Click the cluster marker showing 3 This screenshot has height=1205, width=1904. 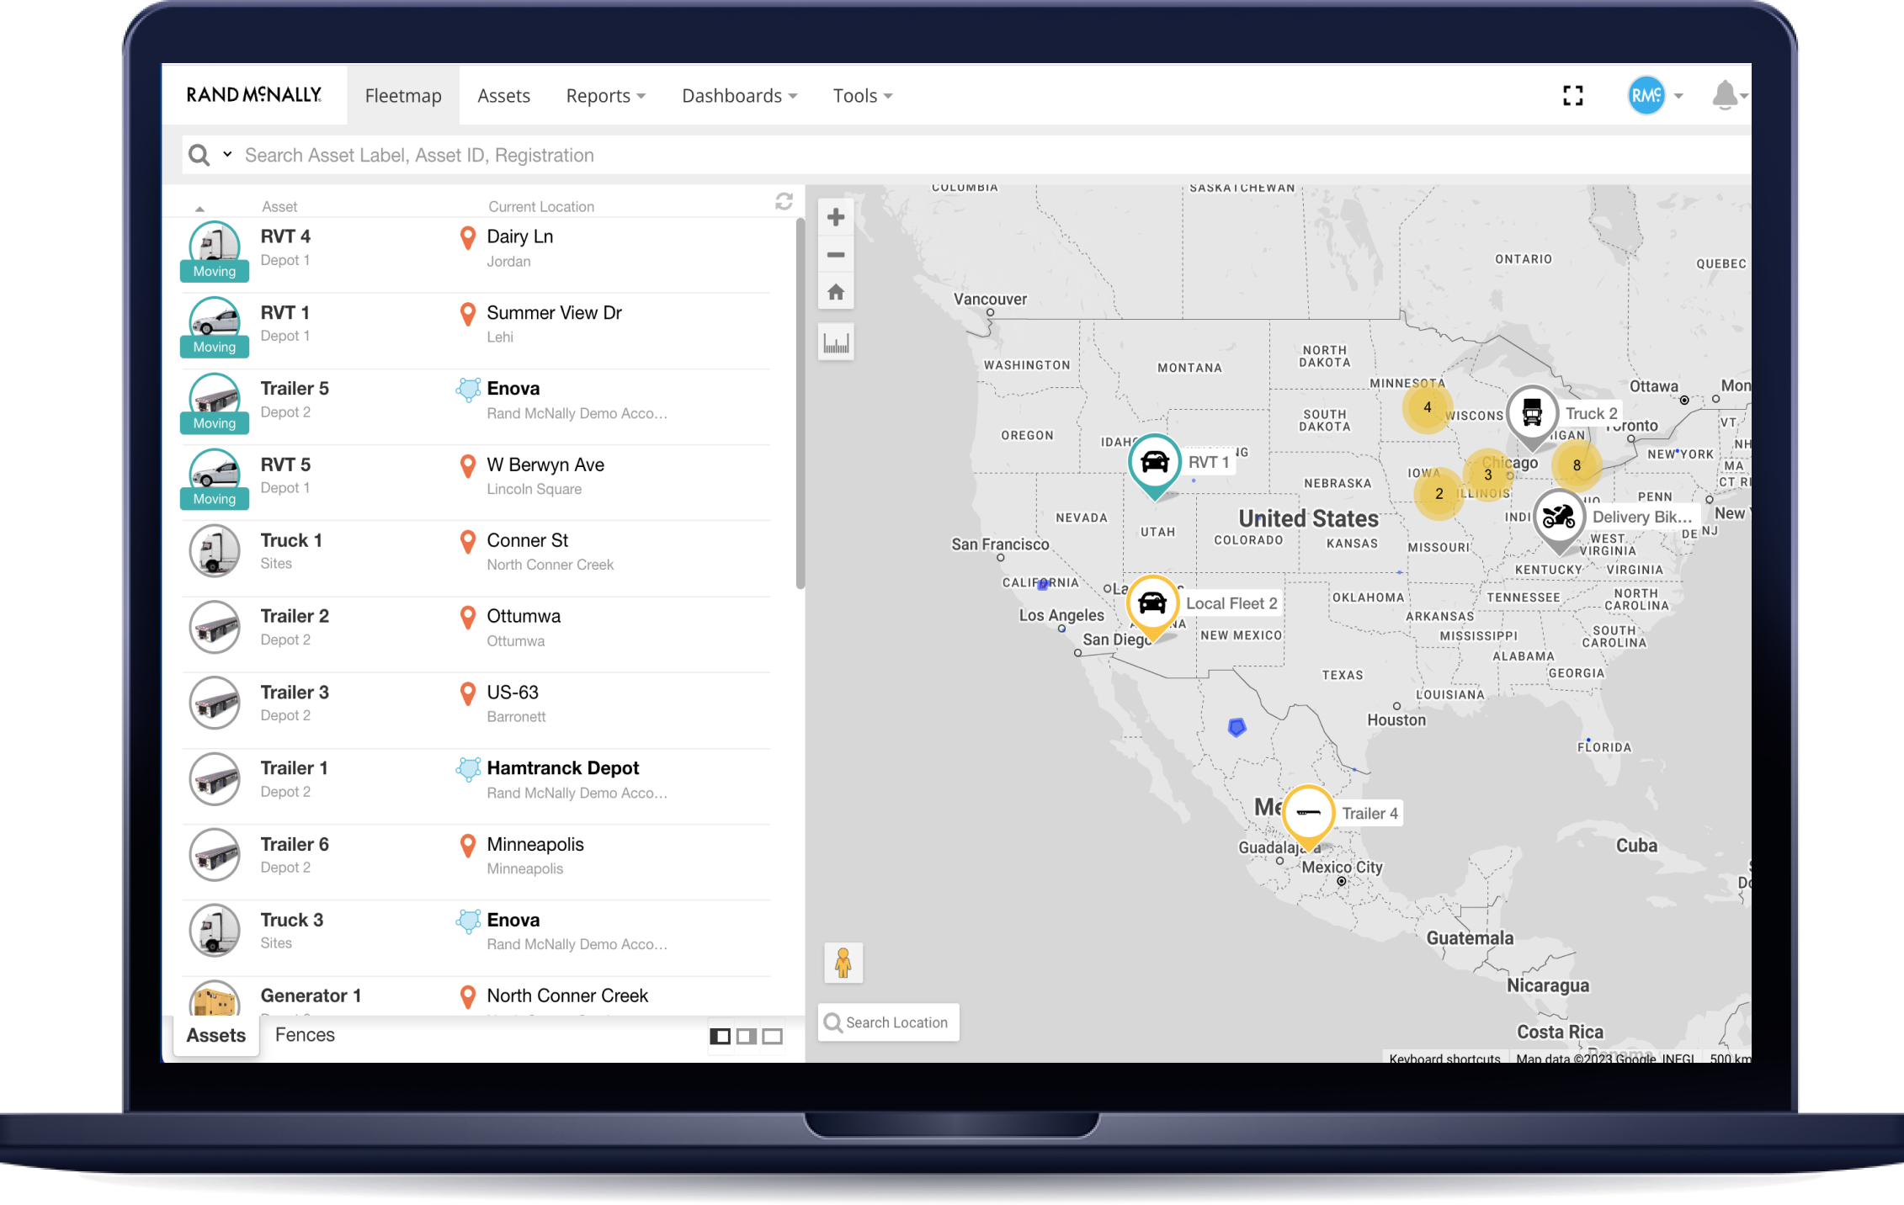click(1487, 475)
